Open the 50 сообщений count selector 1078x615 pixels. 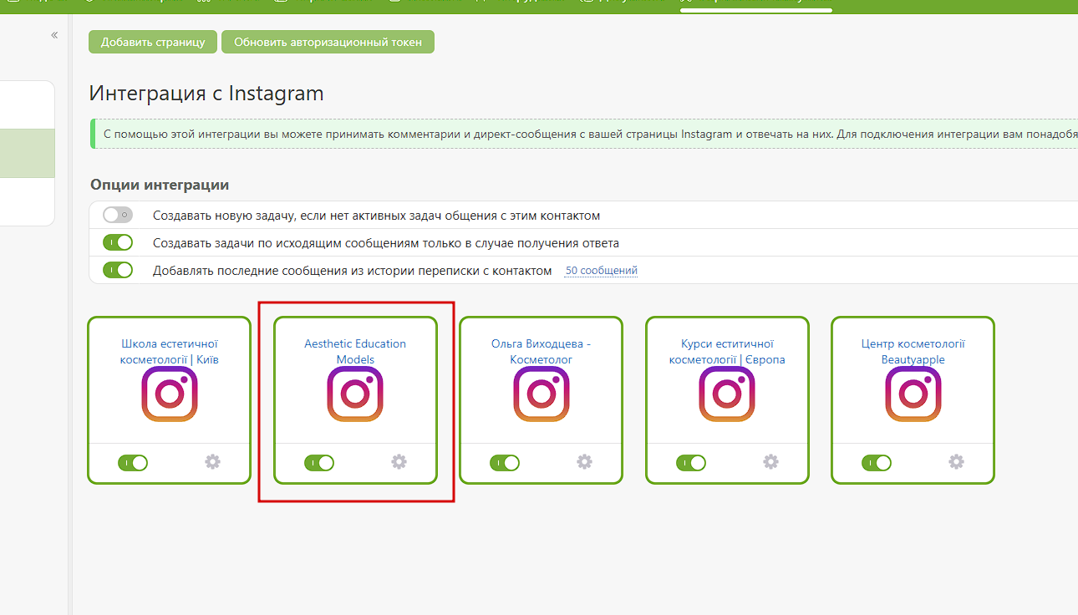tap(602, 271)
